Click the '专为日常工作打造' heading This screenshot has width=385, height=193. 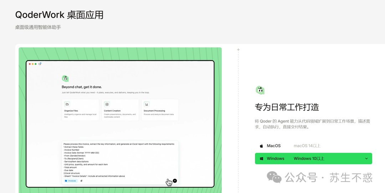pyautogui.click(x=287, y=107)
